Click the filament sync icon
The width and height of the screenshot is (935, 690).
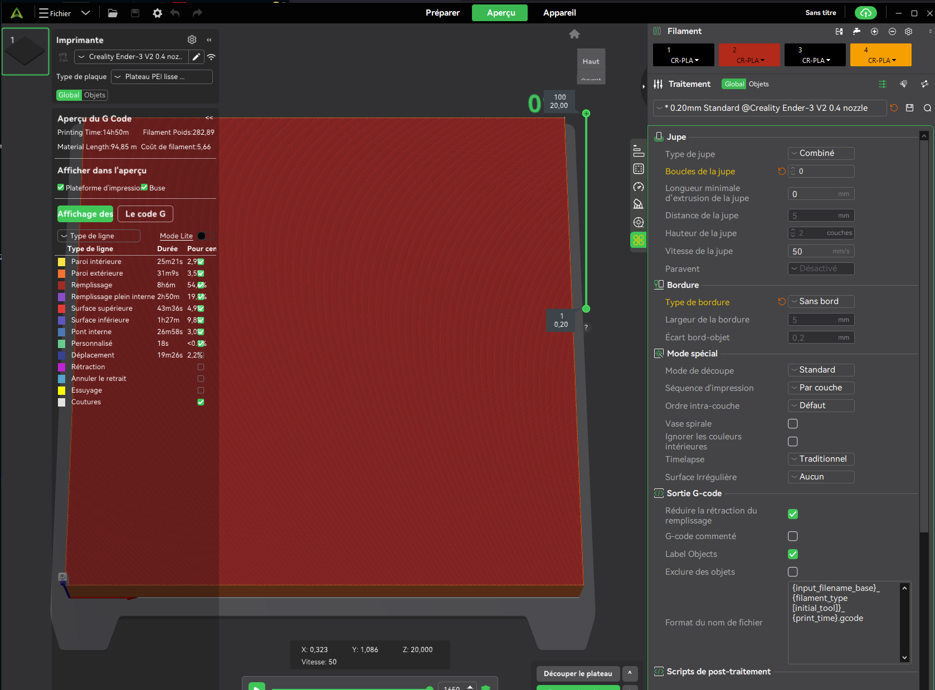click(839, 31)
